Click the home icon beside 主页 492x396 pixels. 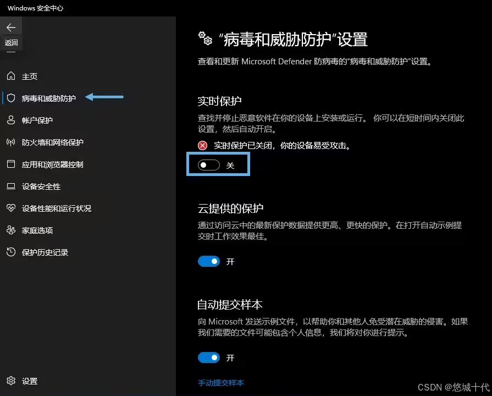[x=11, y=76]
